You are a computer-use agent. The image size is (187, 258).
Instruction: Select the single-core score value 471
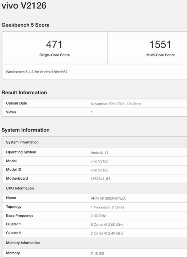pyautogui.click(x=54, y=44)
